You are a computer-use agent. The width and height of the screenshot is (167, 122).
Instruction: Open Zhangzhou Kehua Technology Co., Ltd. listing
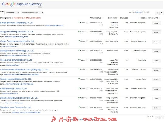pos(17,51)
